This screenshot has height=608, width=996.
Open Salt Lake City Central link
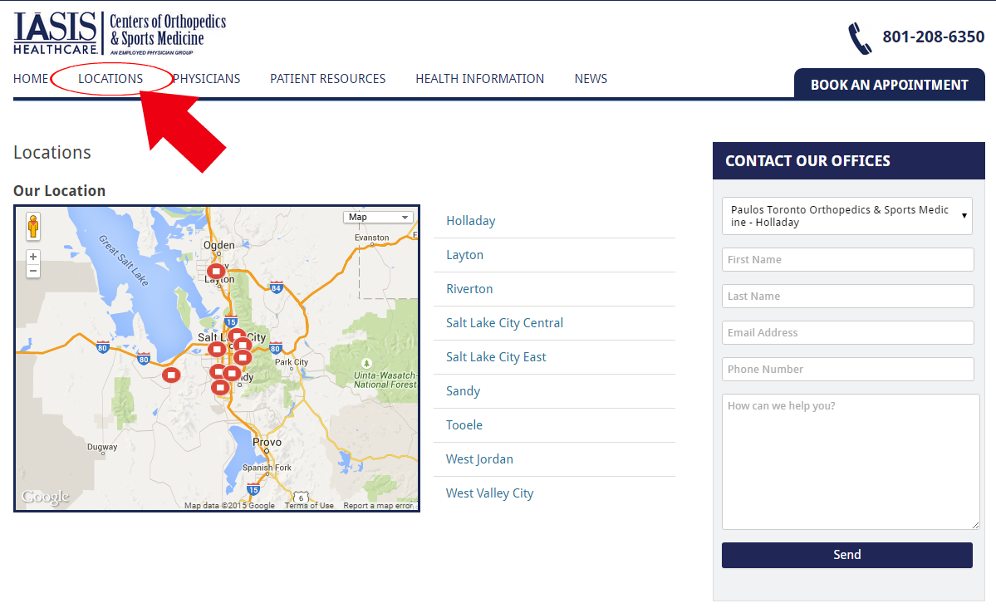tap(504, 323)
